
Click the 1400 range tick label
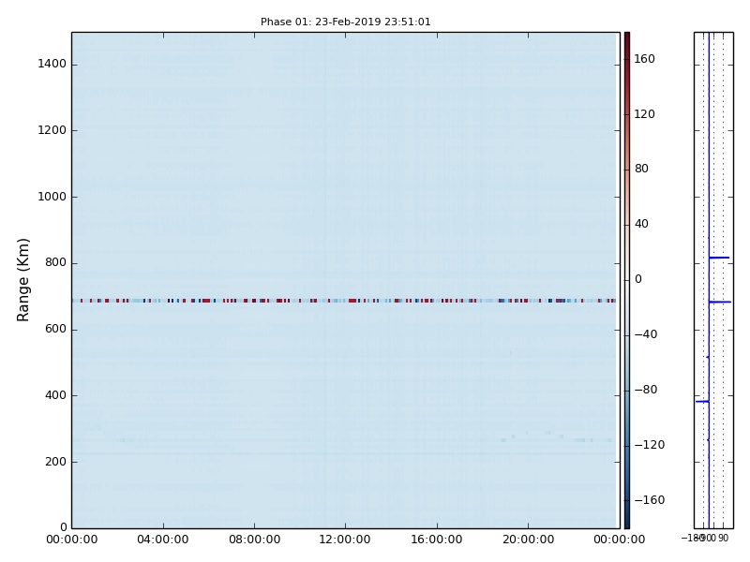click(x=52, y=65)
